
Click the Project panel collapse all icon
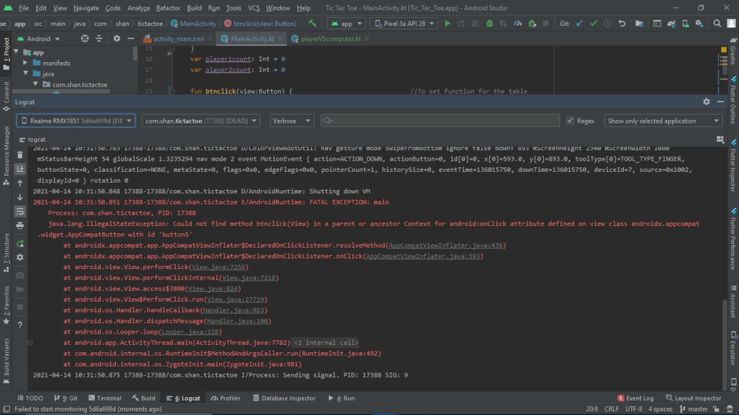(100, 38)
